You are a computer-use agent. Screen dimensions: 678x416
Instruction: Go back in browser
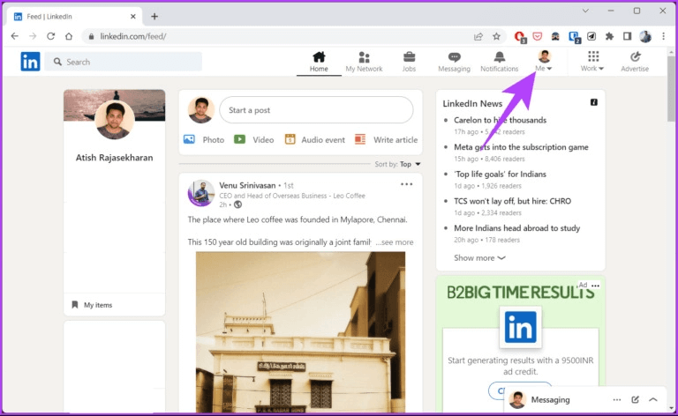tap(15, 36)
